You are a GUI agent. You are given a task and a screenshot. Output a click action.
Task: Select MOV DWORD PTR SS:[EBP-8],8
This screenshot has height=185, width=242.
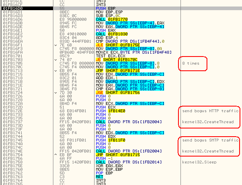coord(128,63)
